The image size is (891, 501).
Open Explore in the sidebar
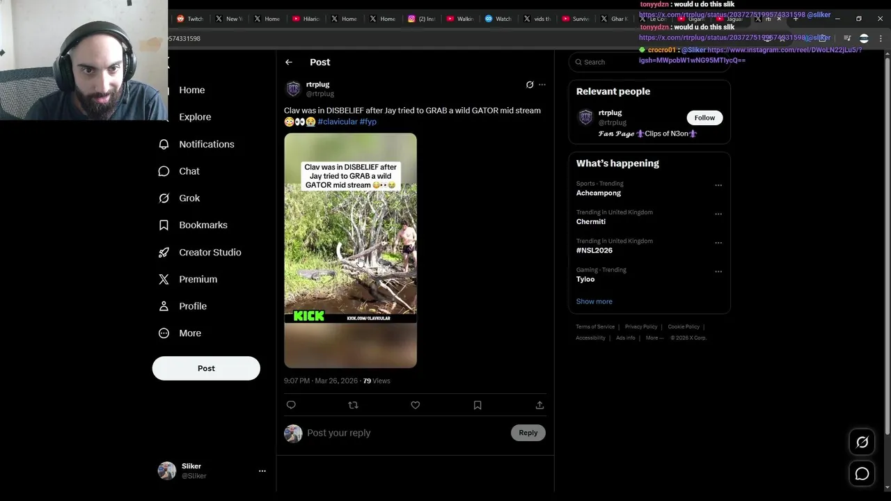click(x=195, y=117)
